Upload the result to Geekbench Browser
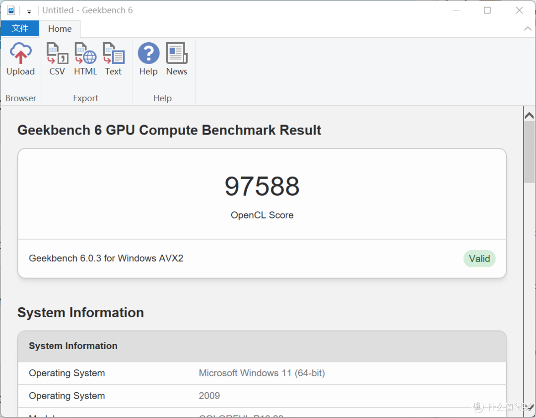Image resolution: width=536 pixels, height=418 pixels. 20,59
